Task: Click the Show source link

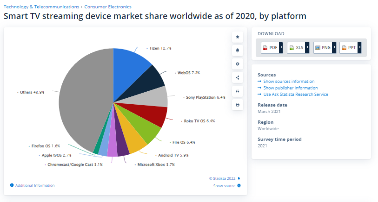Action: [x=224, y=186]
